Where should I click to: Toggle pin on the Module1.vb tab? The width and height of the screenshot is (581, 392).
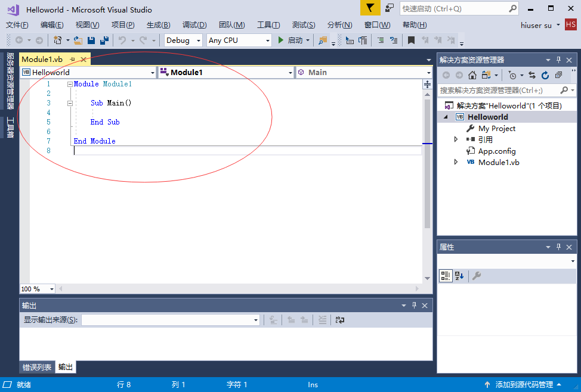click(x=73, y=59)
